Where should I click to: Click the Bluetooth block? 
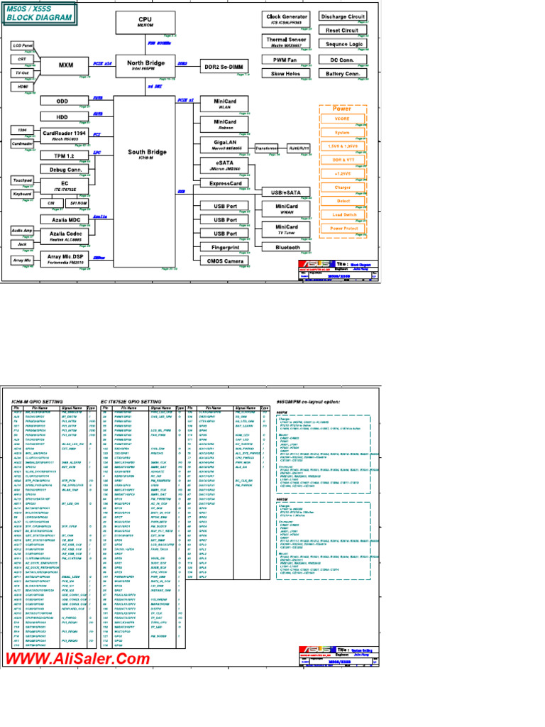pos(286,247)
